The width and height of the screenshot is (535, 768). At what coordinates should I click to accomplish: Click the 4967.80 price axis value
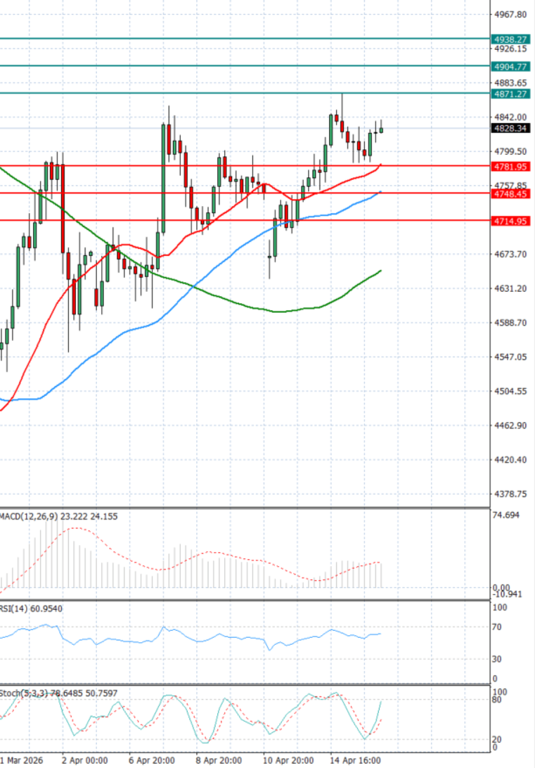[510, 14]
